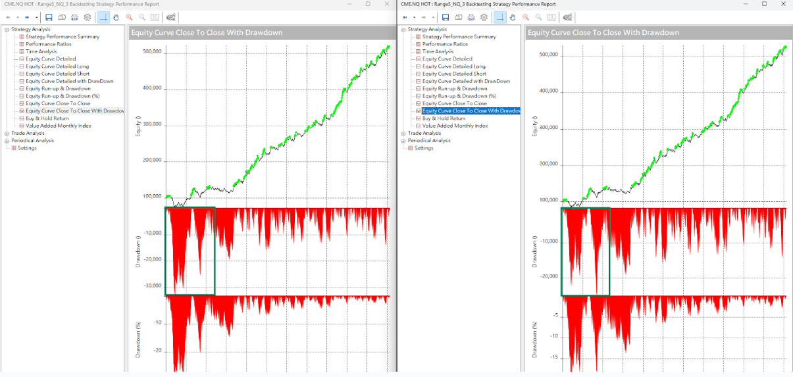Select the crosshair pointer tool in the right window
This screenshot has height=377, width=793.
(500, 17)
